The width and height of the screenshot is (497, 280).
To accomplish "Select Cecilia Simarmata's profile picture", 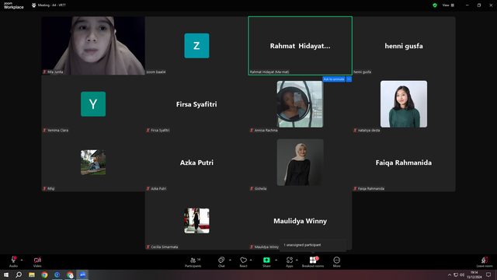I will click(196, 221).
